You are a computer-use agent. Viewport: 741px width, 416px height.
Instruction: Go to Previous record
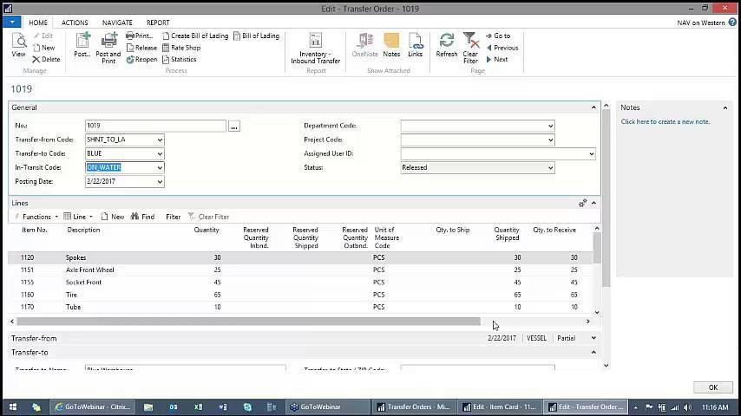click(502, 48)
